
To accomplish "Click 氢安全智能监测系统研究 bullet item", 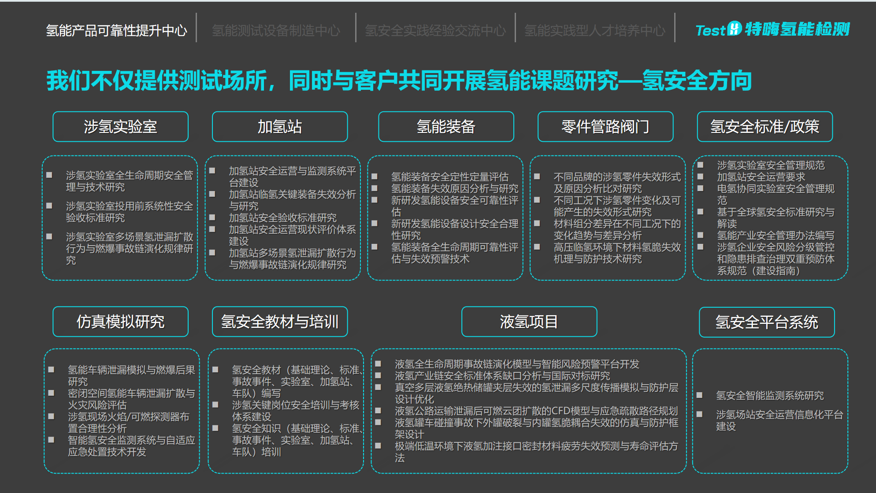I will pos(769,395).
